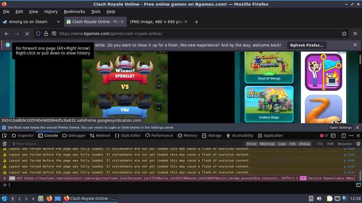Image resolution: width=362 pixels, height=203 pixels.
Task: Toggle the split console icon
Action: pyautogui.click(x=333, y=136)
